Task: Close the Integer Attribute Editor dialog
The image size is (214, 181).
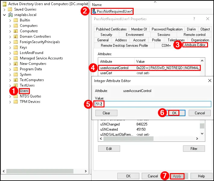Action: (210, 81)
